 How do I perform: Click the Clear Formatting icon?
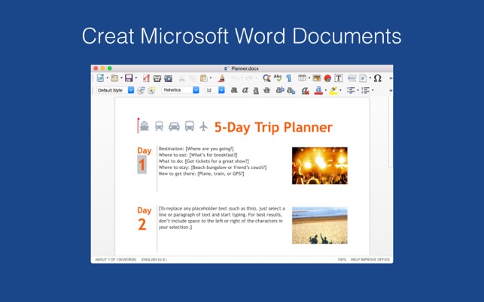pos(306,90)
